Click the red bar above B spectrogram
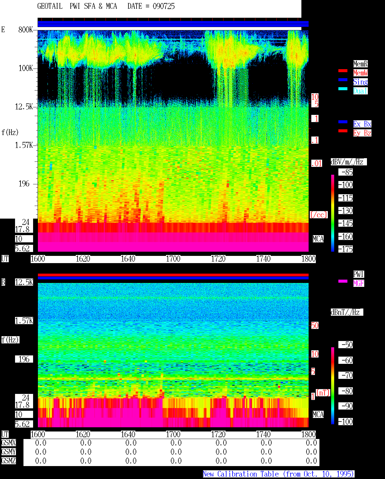 pos(173,275)
